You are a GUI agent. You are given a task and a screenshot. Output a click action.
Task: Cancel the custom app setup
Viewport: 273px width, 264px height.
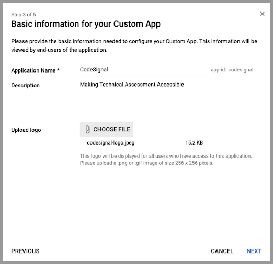(x=222, y=251)
